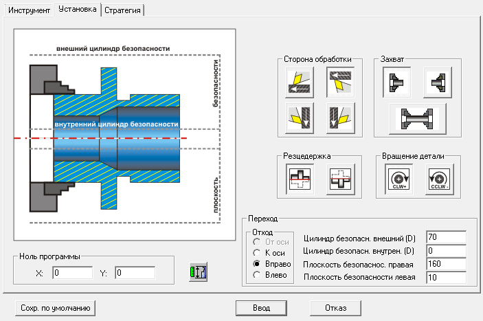Edit left safety plane value 10
Viewport: 483px width, 321px height.
point(447,278)
